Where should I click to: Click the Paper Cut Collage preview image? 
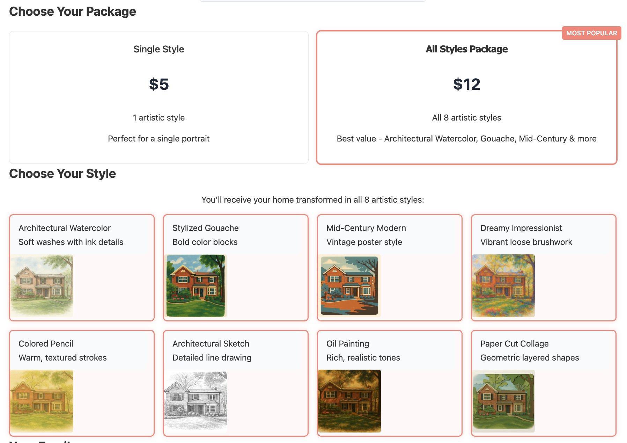click(x=504, y=401)
